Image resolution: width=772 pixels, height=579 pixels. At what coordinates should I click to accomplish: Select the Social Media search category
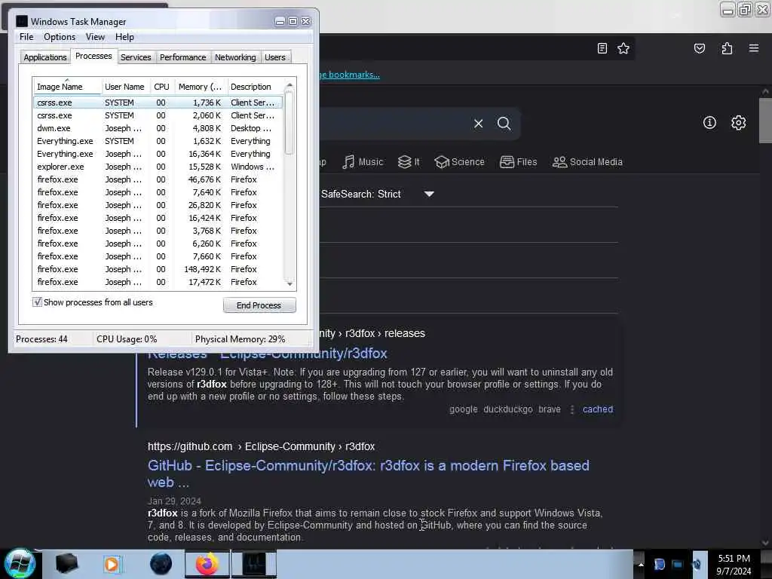[x=587, y=162]
